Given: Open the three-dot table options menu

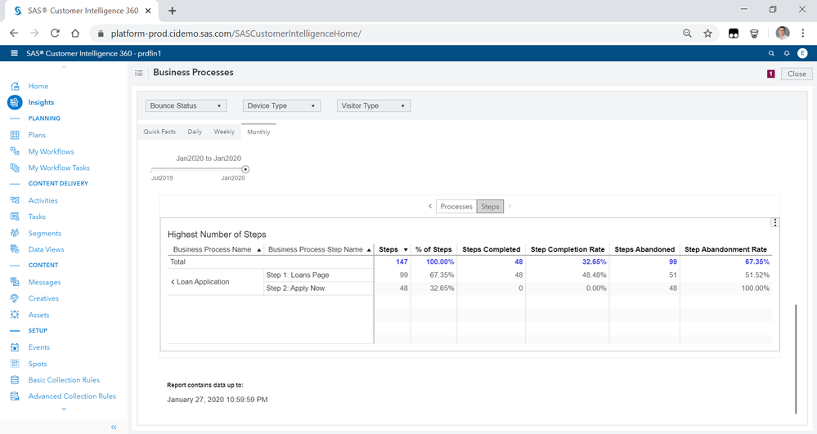Looking at the screenshot, I should click(x=774, y=222).
